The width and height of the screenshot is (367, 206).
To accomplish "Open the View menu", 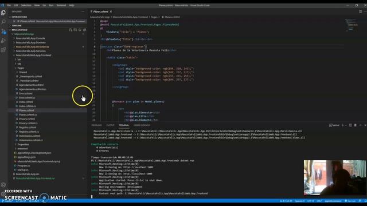I will pos(37,5).
